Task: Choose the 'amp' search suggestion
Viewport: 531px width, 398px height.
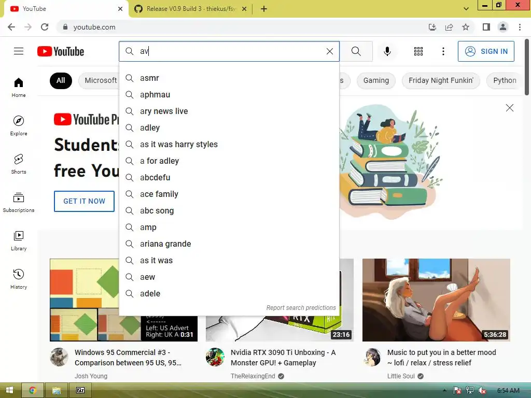Action: [x=229, y=228]
